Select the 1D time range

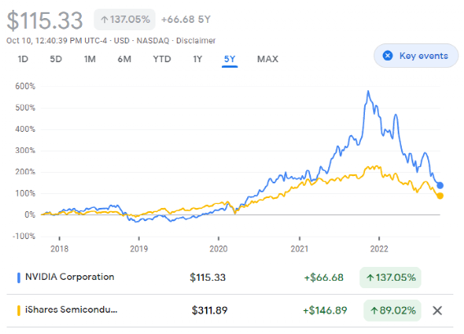23,59
